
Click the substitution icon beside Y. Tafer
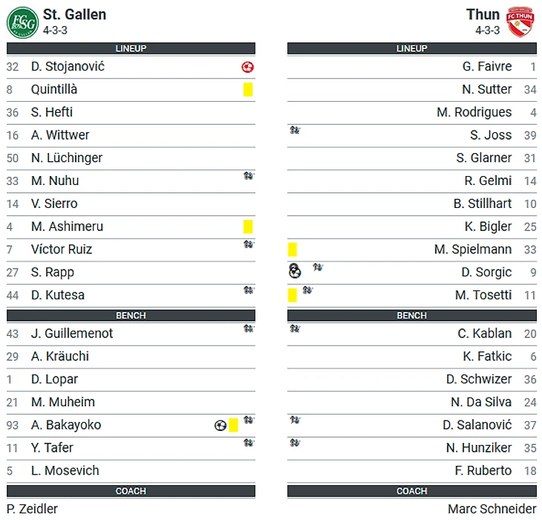[249, 443]
